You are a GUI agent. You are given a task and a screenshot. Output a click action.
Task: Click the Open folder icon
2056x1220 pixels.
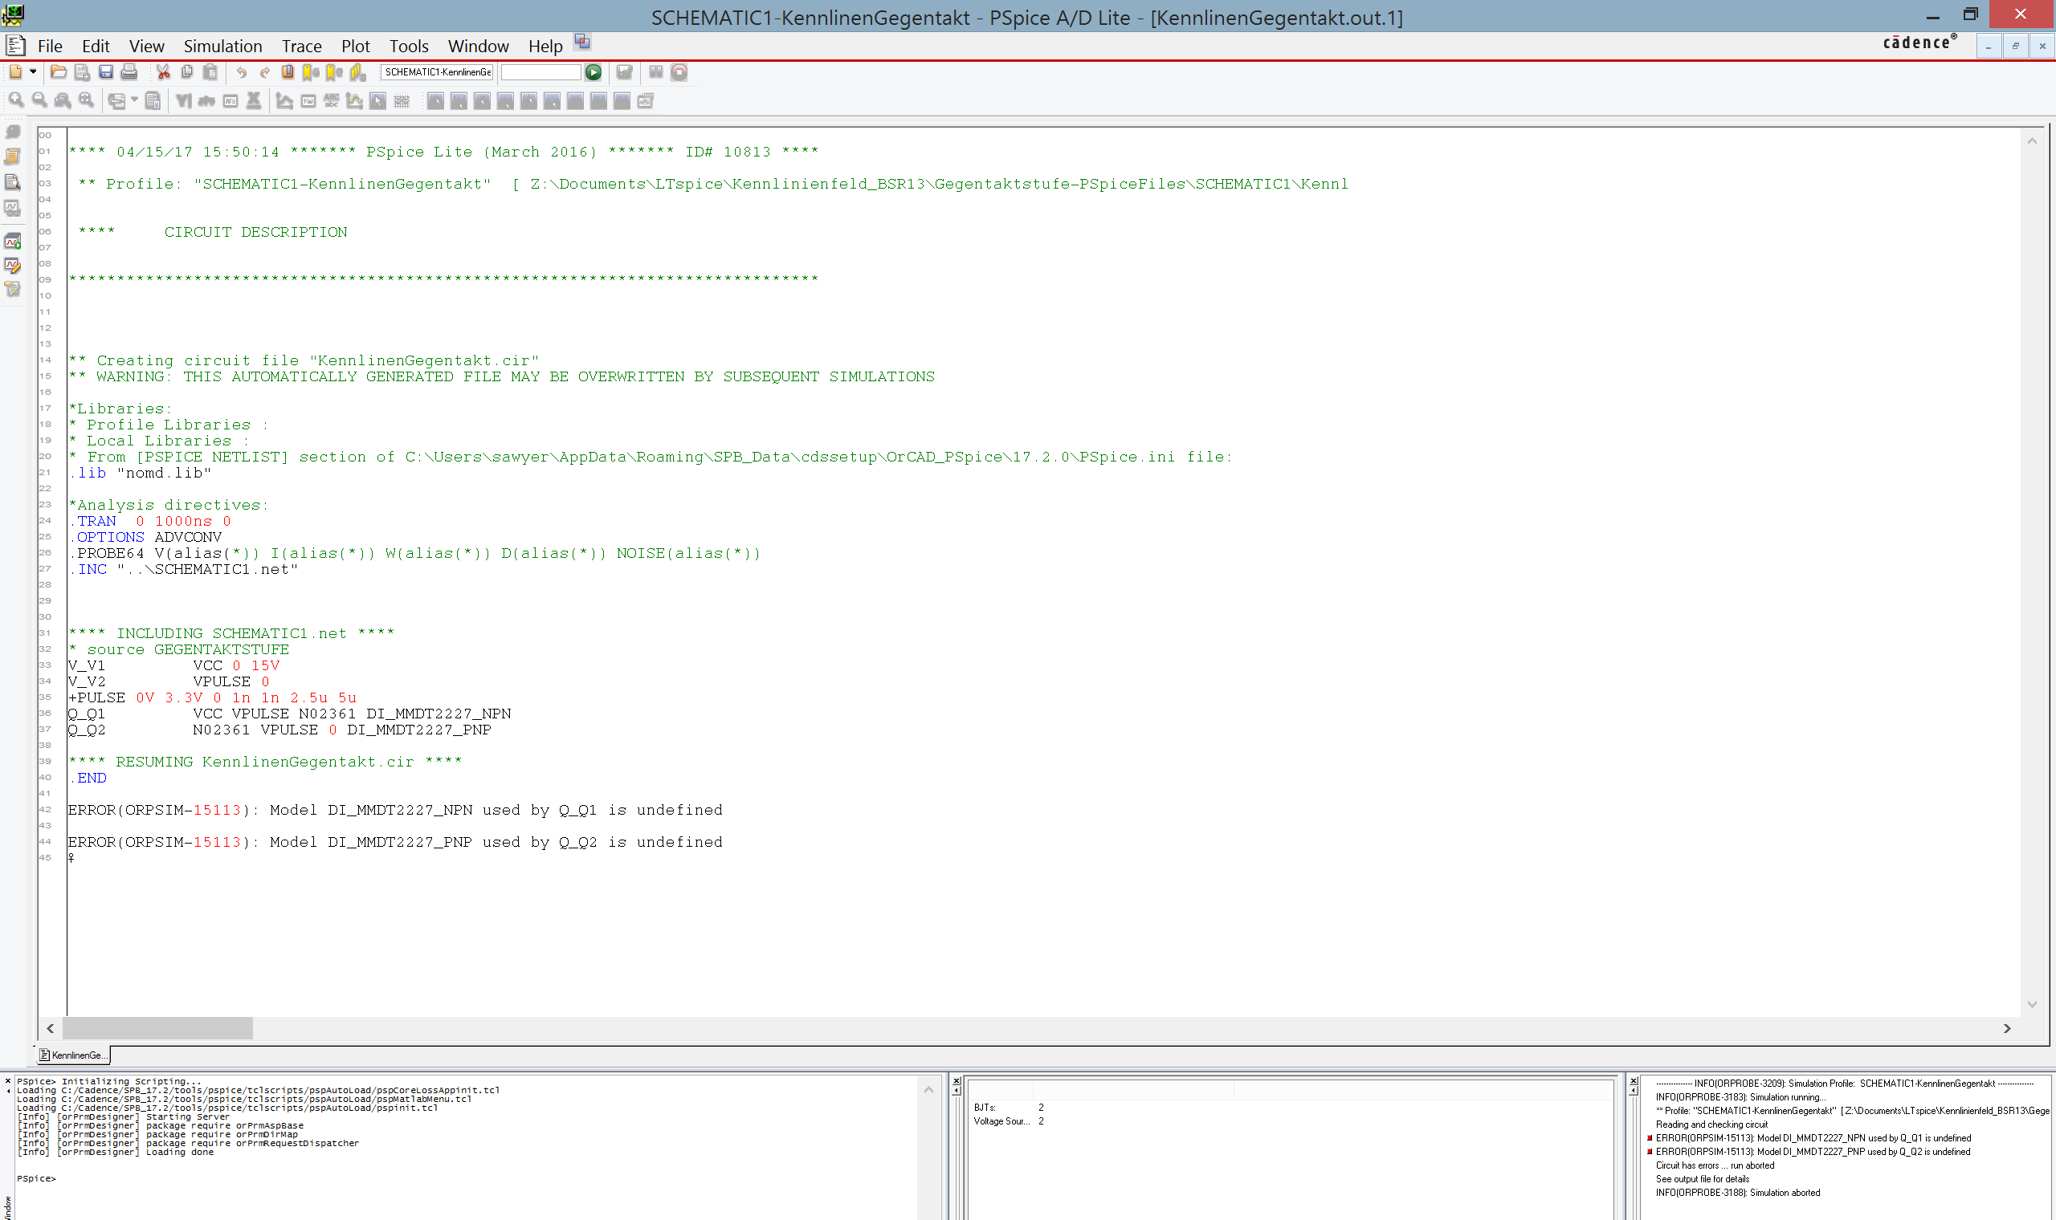point(59,72)
